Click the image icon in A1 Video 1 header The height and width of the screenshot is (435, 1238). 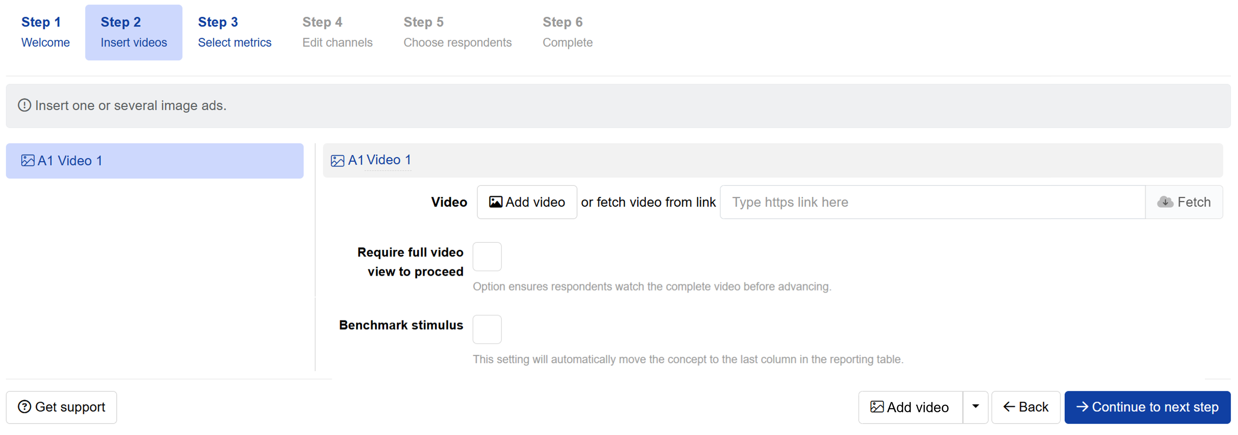pos(337,160)
